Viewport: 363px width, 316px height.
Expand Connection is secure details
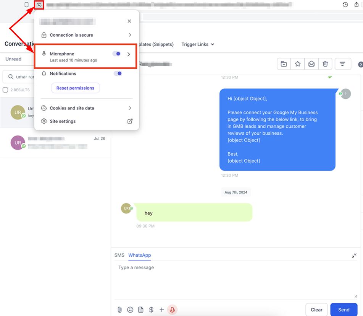click(x=87, y=35)
